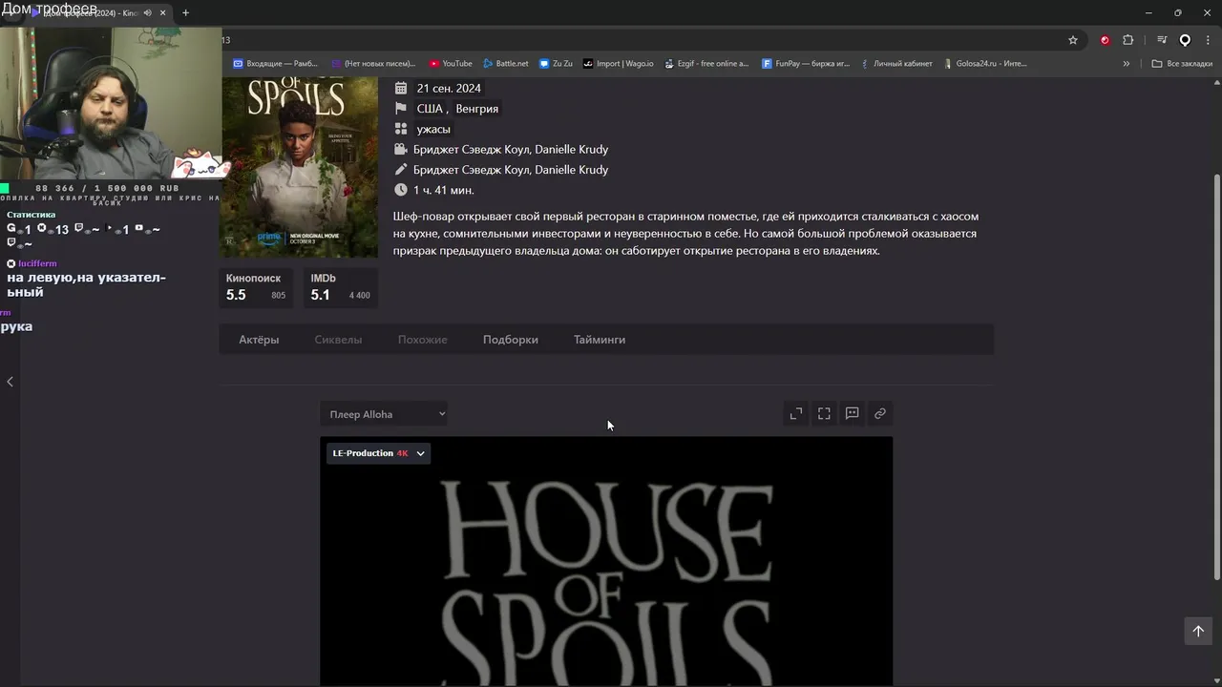Open the FunPay bookmark
The height and width of the screenshot is (687, 1222).
pyautogui.click(x=806, y=64)
